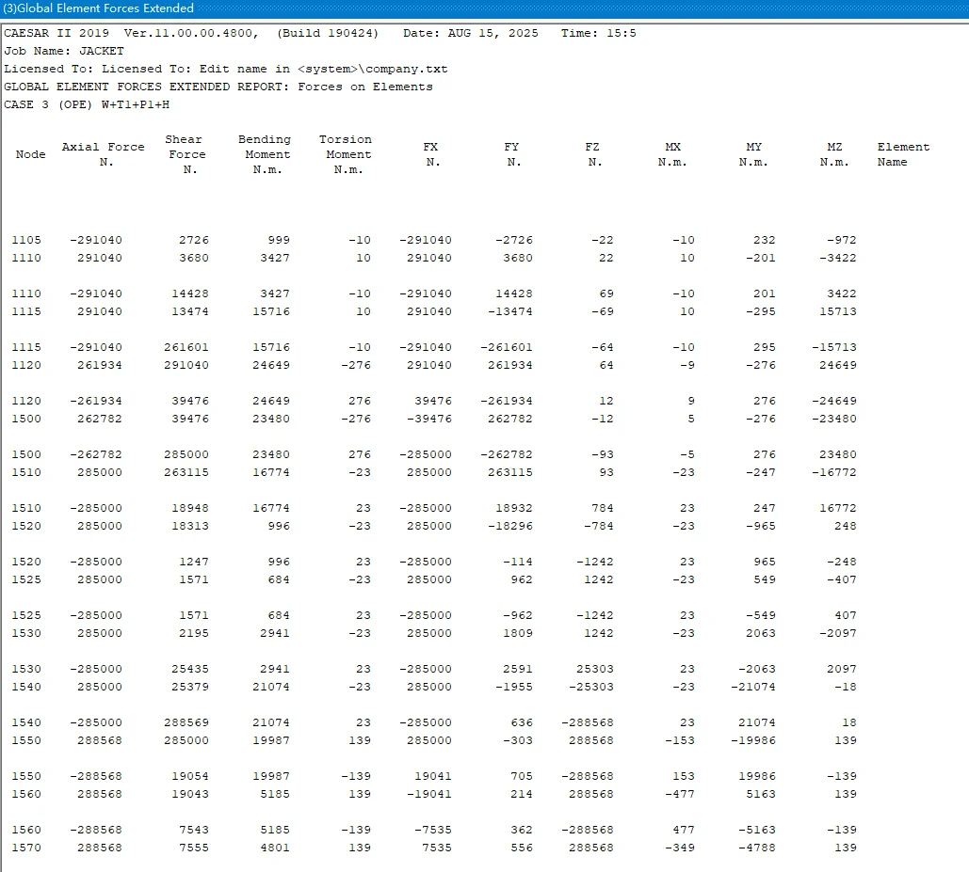Click shear force value 1247
Viewport: 969px width, 872px height.
click(194, 563)
